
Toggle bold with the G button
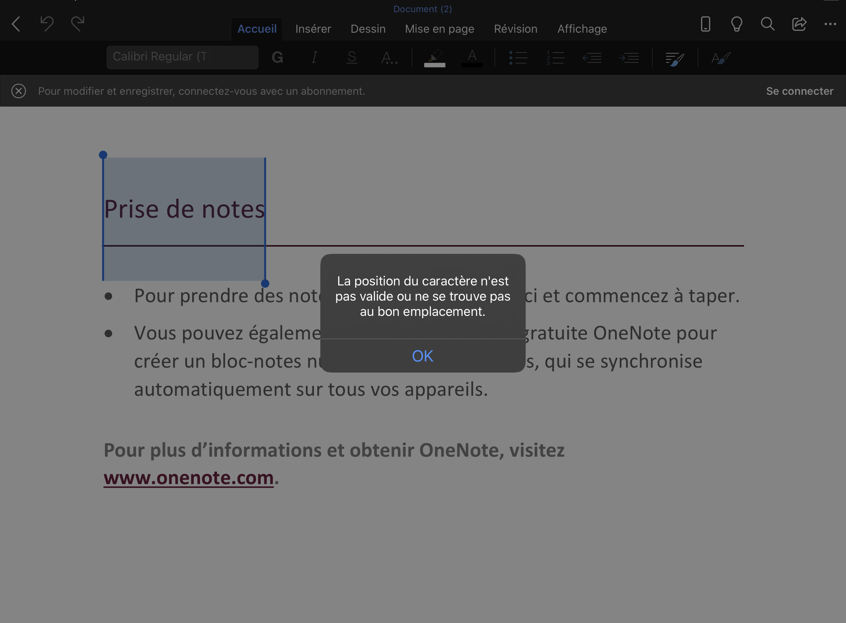[x=277, y=58]
